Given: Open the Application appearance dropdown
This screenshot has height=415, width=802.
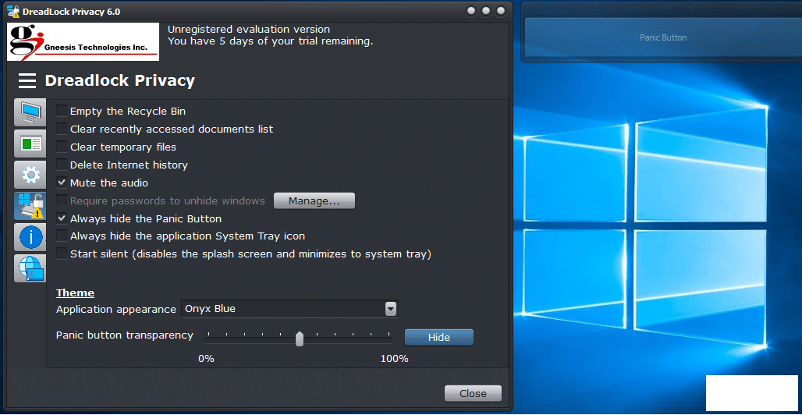Looking at the screenshot, I should point(391,309).
